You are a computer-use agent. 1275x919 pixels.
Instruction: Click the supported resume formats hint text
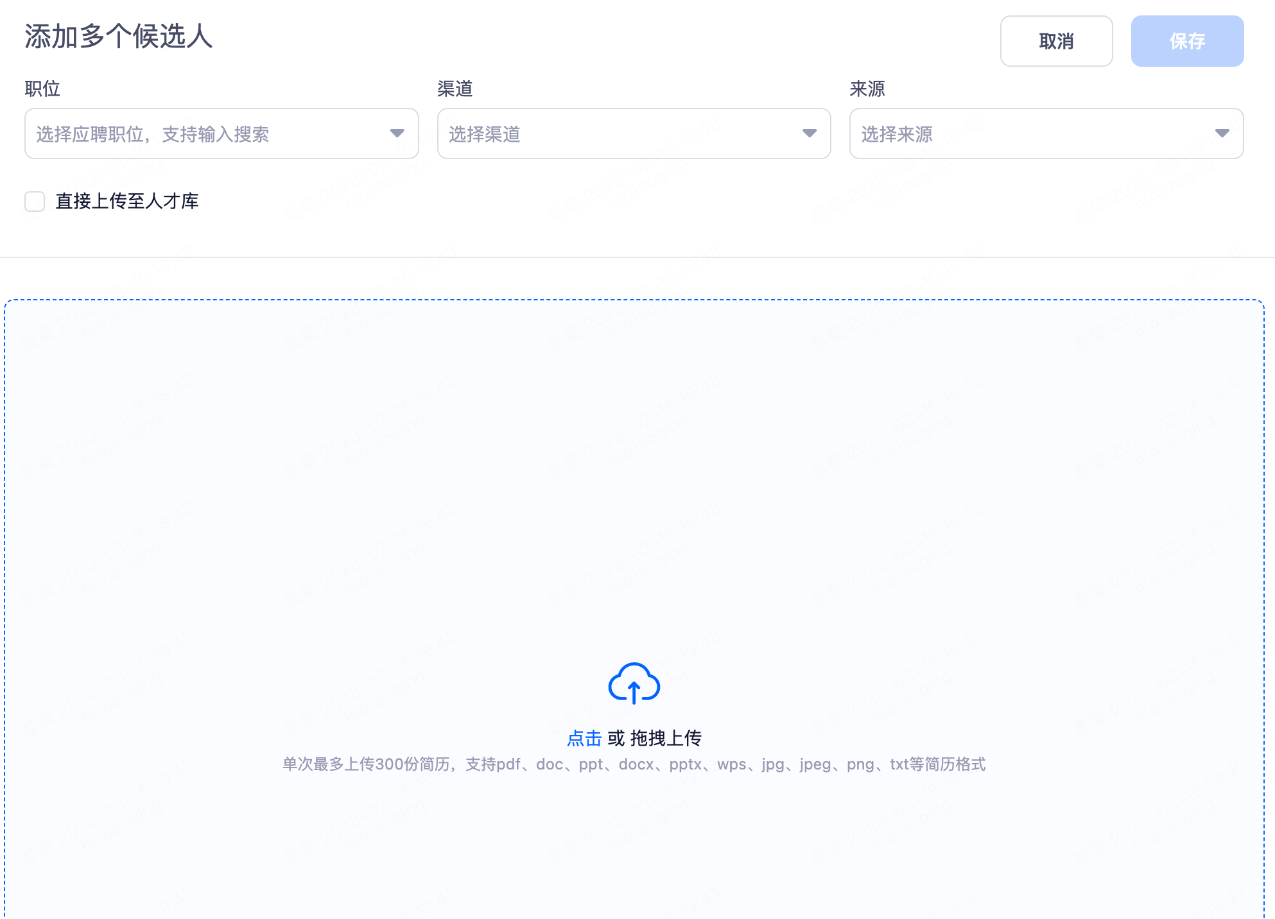pyautogui.click(x=634, y=764)
